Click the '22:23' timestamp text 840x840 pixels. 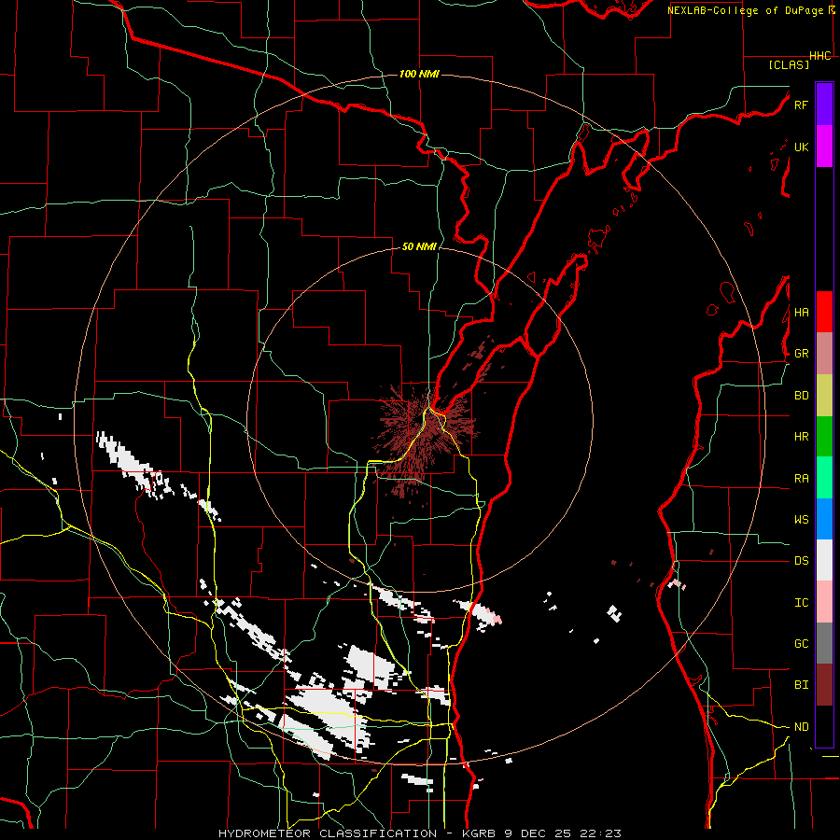click(x=600, y=833)
